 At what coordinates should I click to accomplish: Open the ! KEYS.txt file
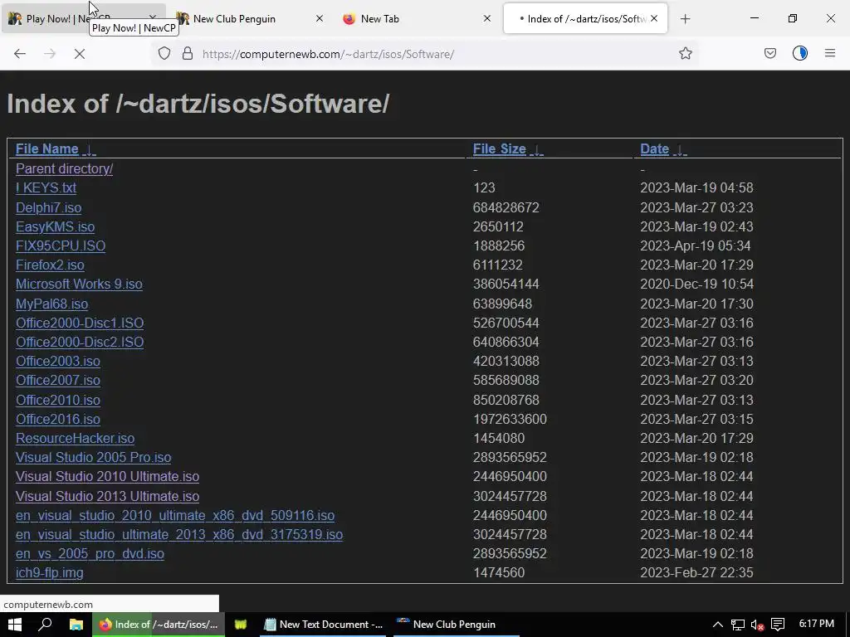pyautogui.click(x=46, y=188)
